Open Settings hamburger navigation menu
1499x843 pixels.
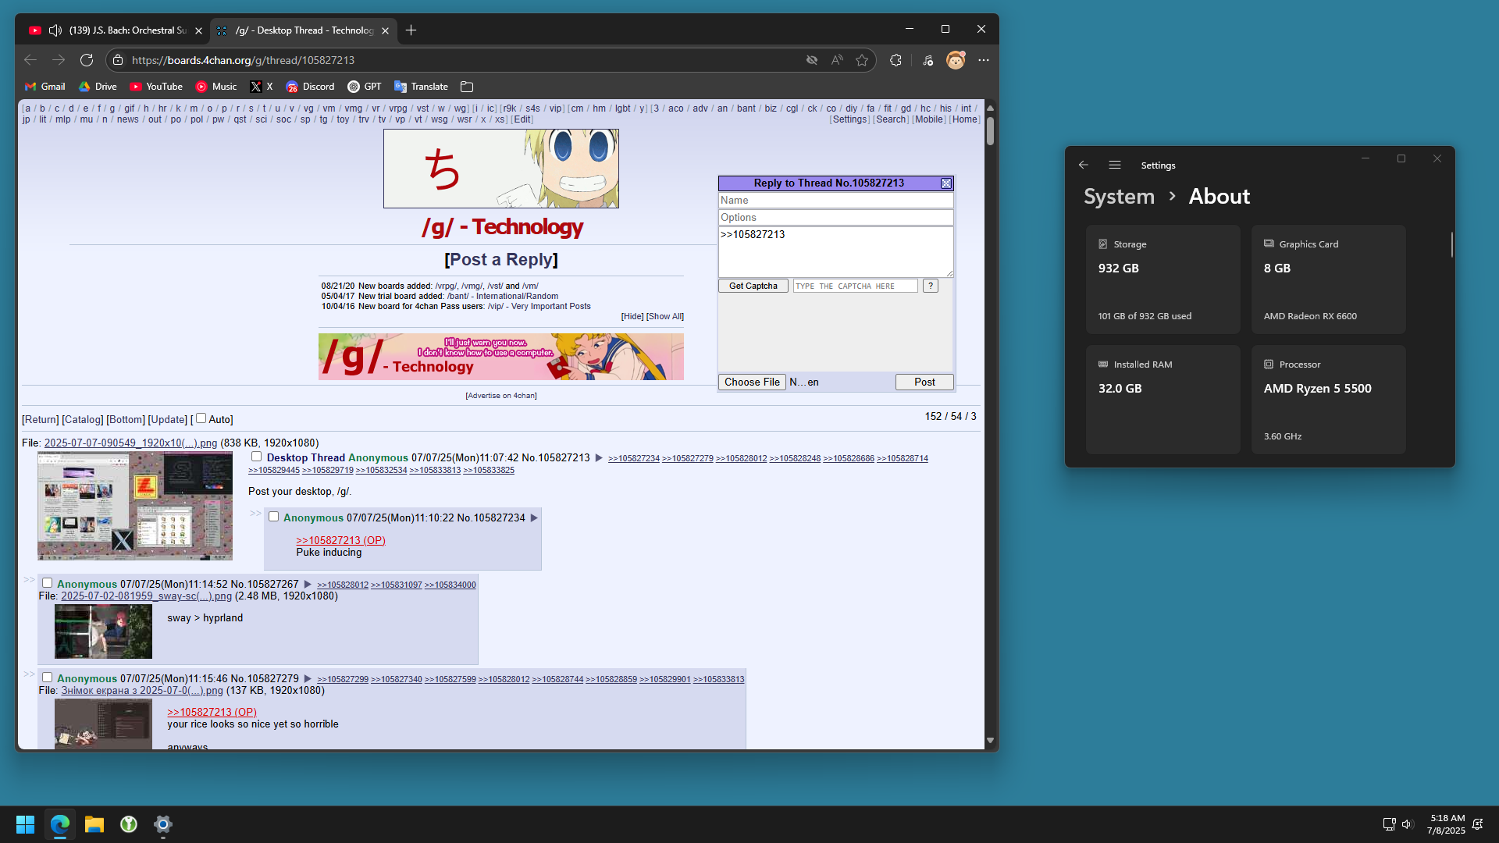[x=1115, y=165]
